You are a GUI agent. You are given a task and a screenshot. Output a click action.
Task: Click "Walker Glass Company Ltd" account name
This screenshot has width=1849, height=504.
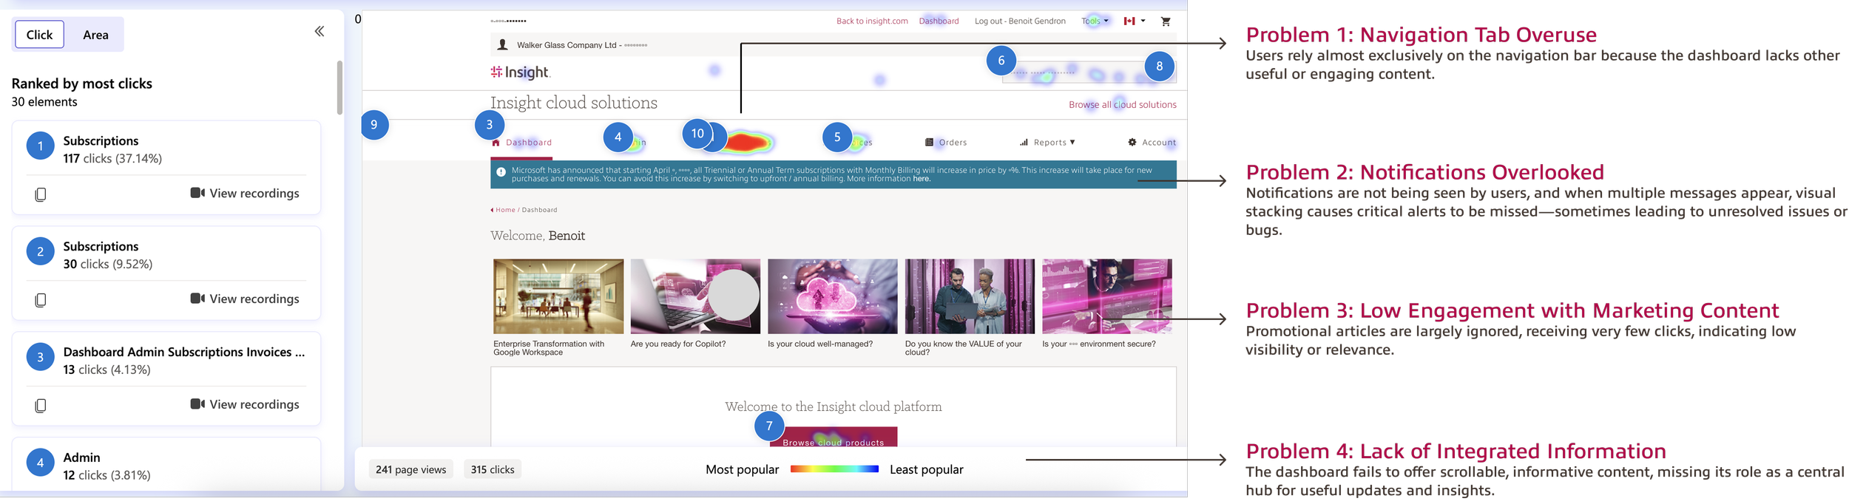[567, 45]
